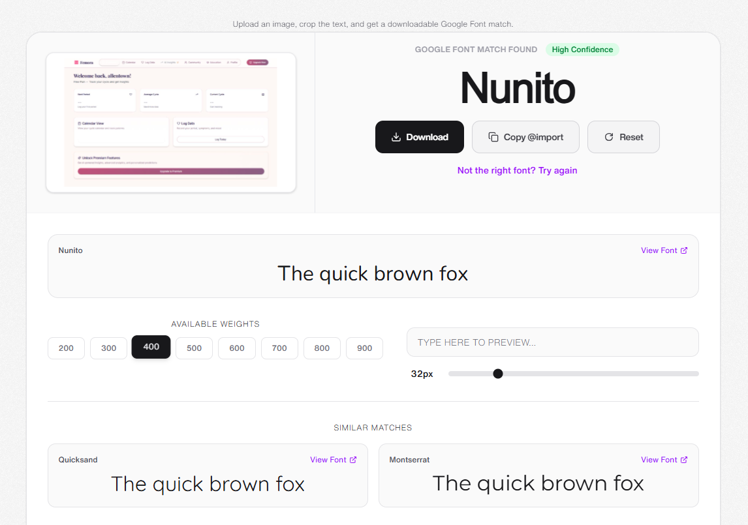Click the Quicksand card title
Image resolution: width=748 pixels, height=525 pixels.
tap(78, 460)
